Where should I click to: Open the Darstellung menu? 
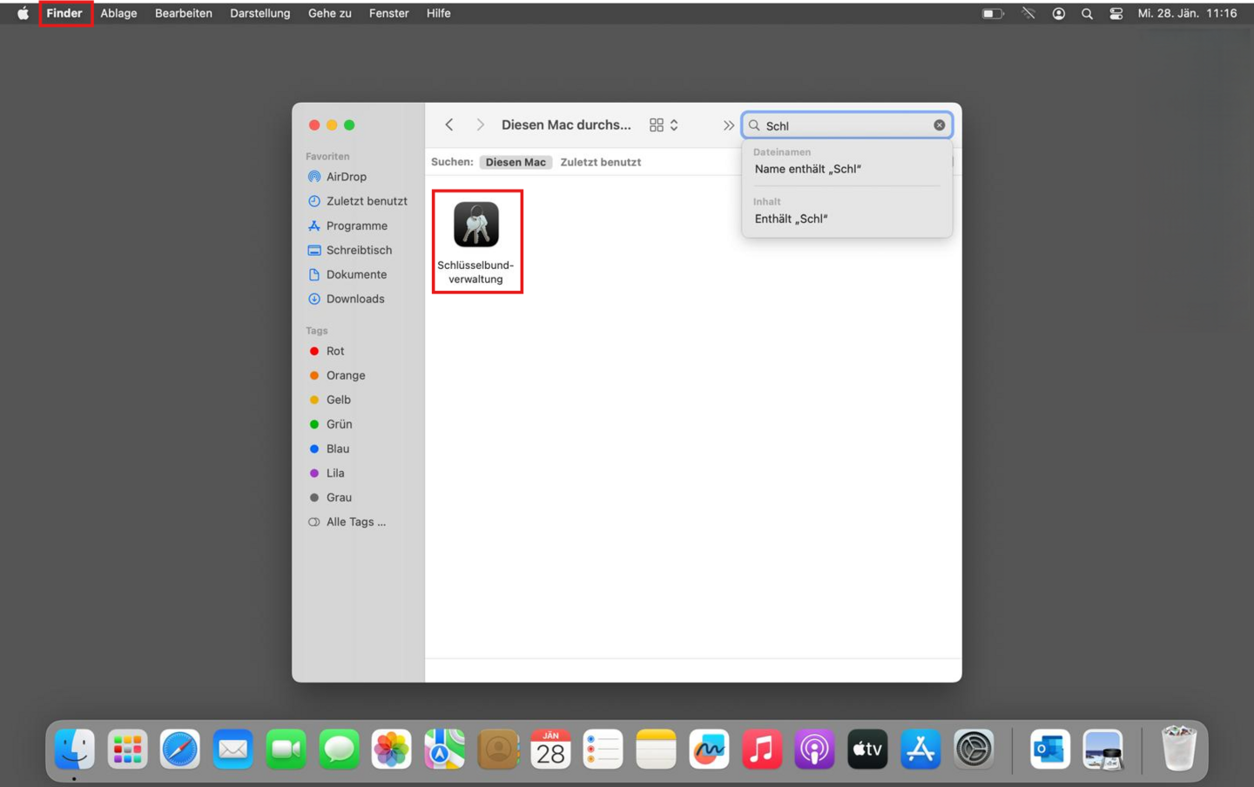point(260,13)
